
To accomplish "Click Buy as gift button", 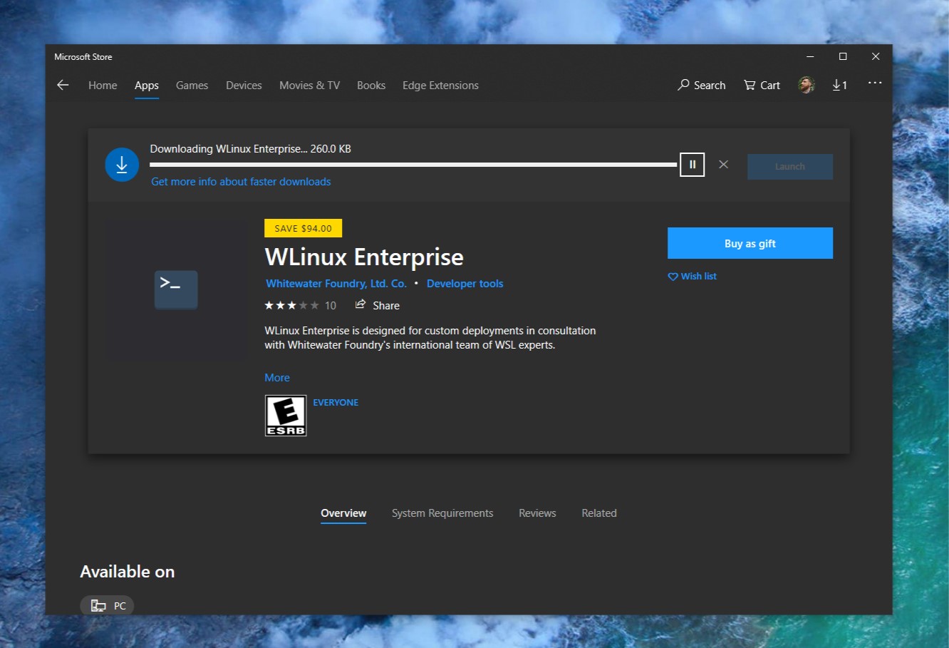I will coord(750,243).
